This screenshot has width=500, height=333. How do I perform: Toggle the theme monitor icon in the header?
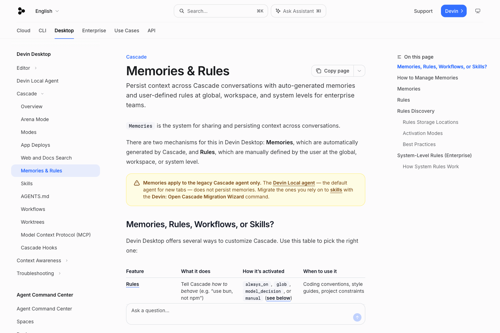(x=478, y=11)
